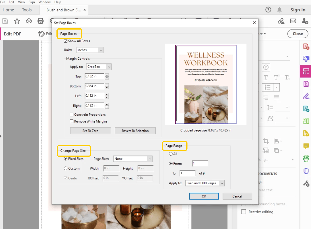Viewport: 311px width, 229px height.
Task: Check the Restrict editing checkbox
Action: [244, 212]
